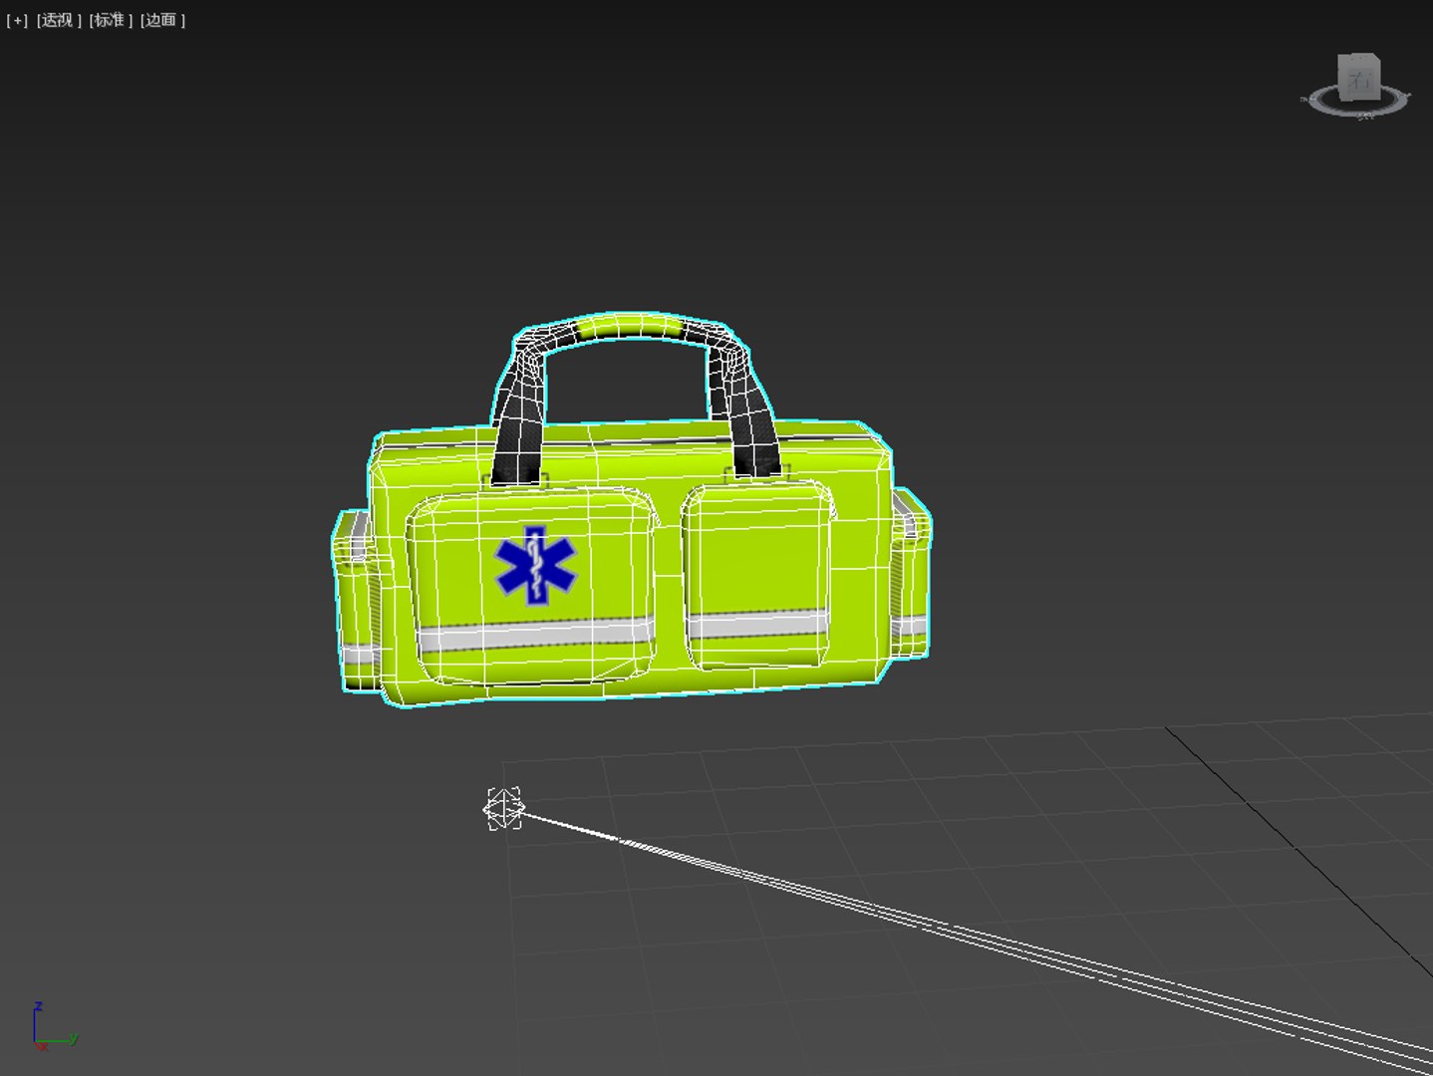Open the [+] viewport general menu

click(17, 20)
